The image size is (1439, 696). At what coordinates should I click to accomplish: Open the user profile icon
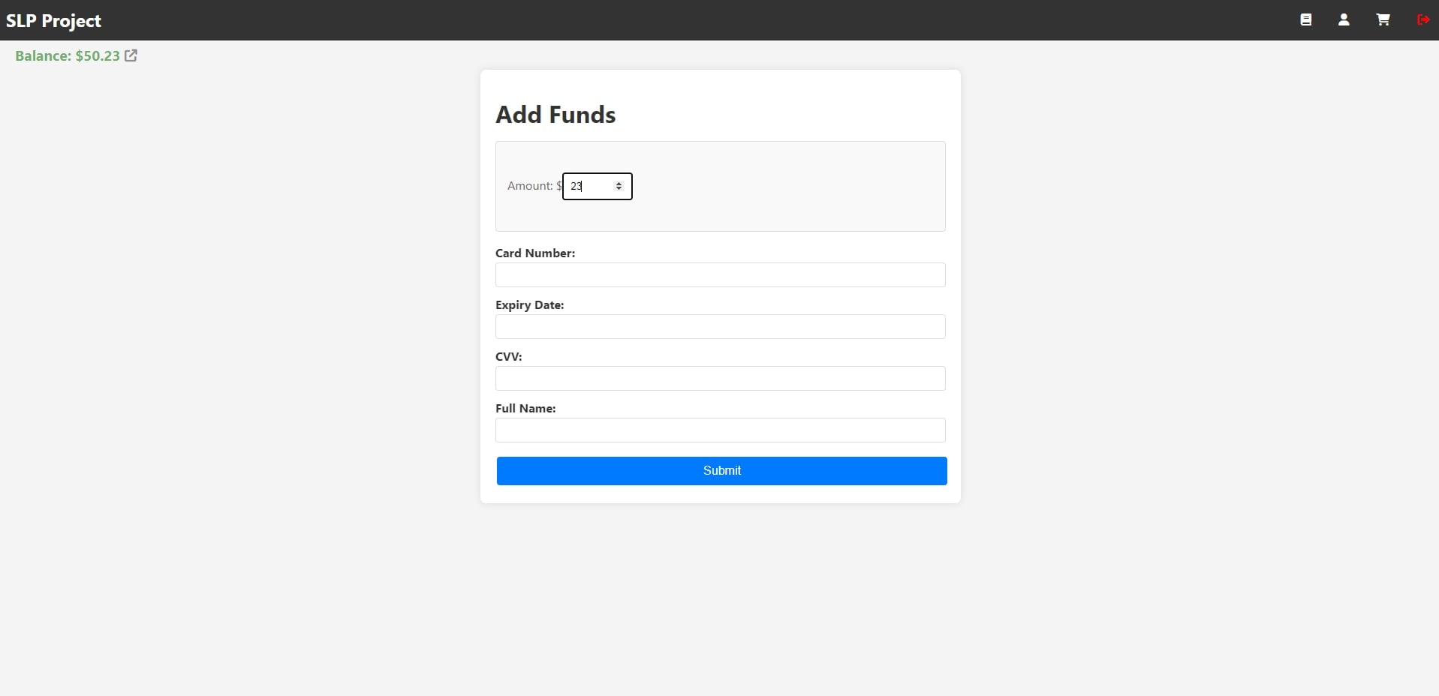[x=1344, y=20]
